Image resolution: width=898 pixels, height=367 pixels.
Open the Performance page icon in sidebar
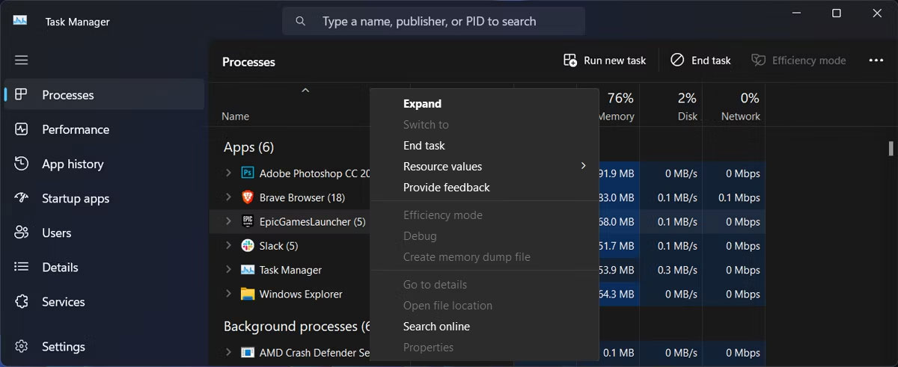[x=22, y=129]
